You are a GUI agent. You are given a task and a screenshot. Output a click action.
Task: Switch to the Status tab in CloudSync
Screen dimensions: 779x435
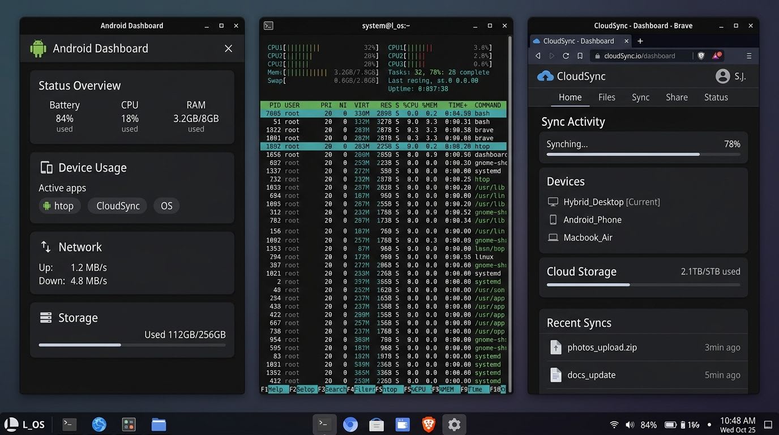click(716, 97)
